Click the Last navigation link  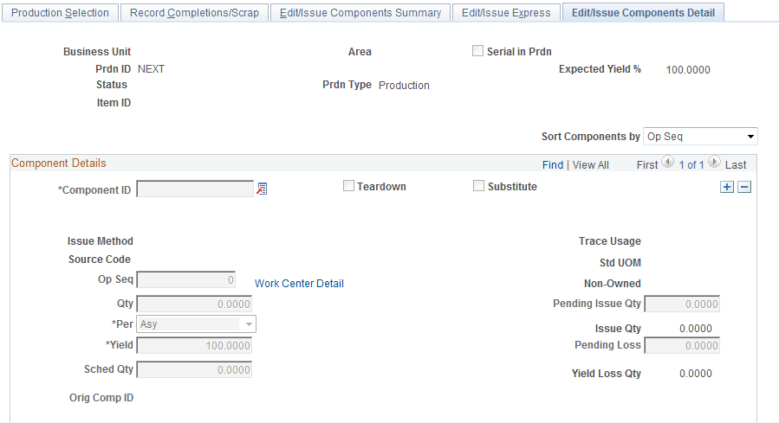point(736,165)
